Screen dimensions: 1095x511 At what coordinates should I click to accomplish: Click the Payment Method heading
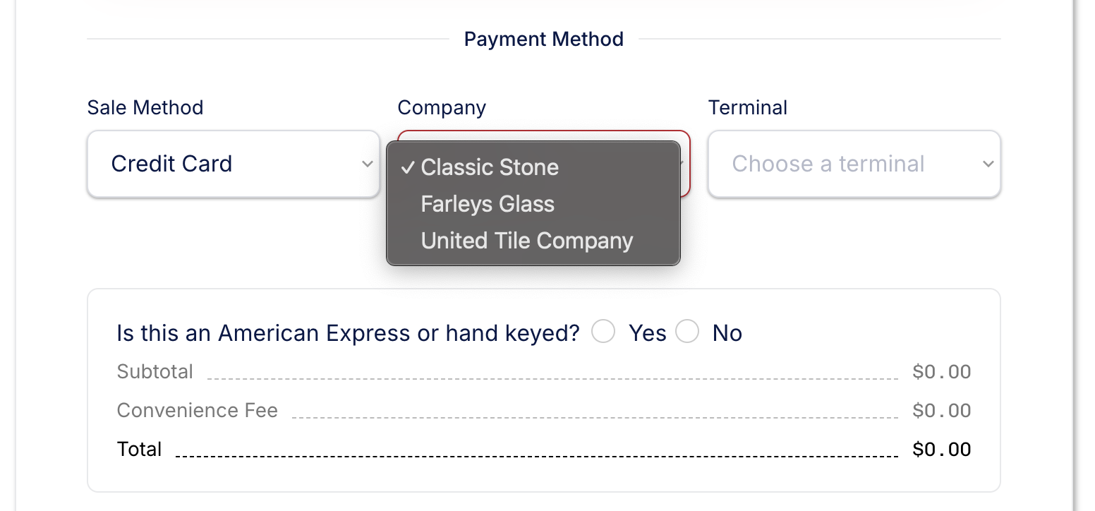pos(543,39)
